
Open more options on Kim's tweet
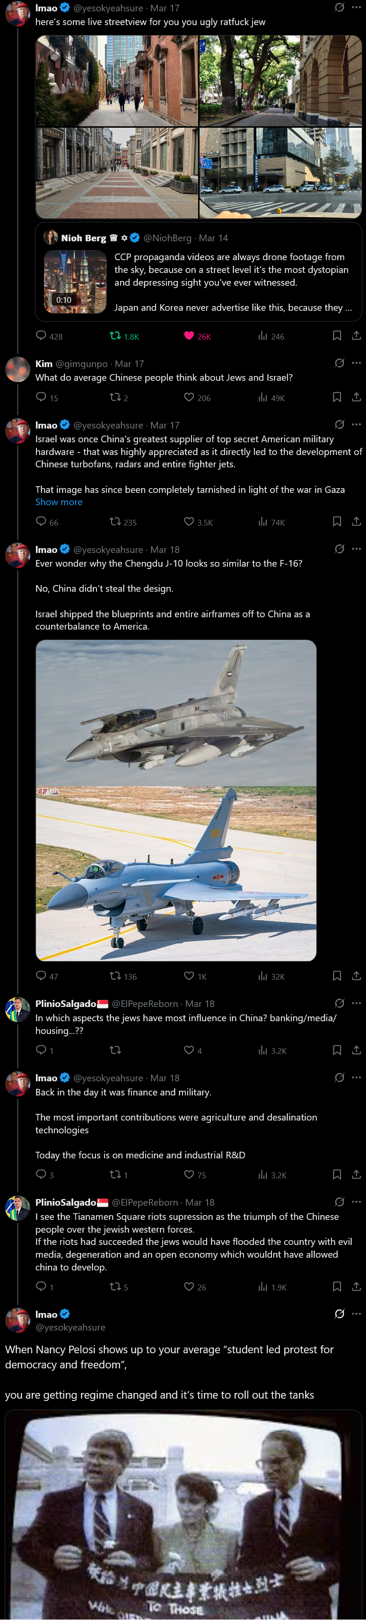coord(357,363)
